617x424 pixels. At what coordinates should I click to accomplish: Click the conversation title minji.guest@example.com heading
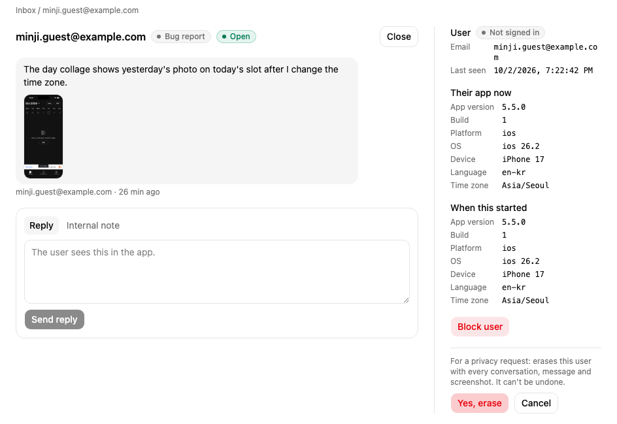80,37
